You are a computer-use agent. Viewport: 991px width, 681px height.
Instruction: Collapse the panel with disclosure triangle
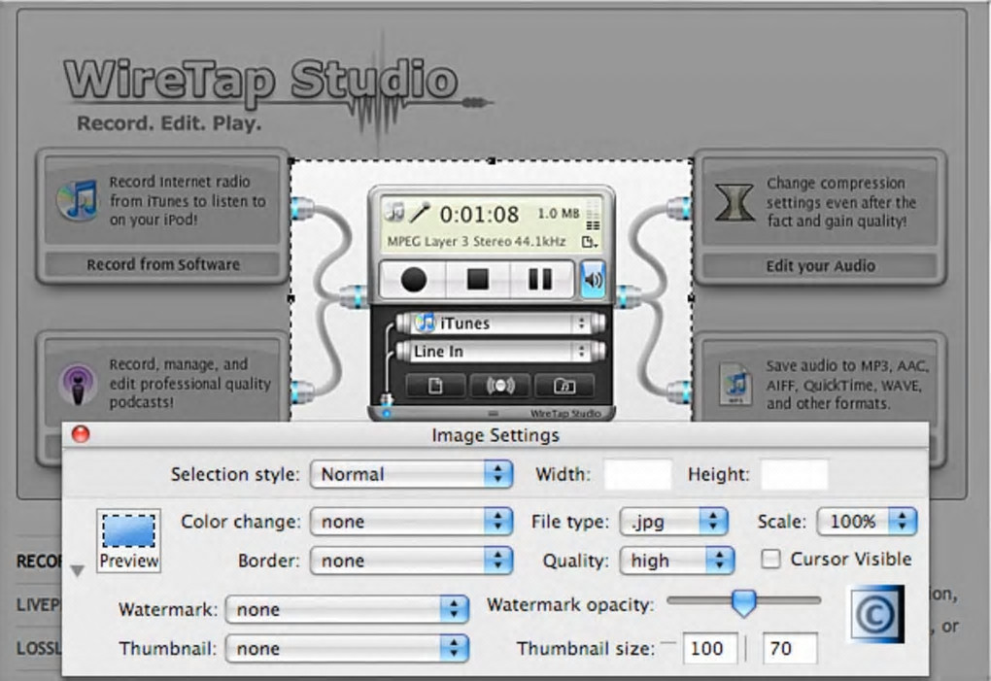(78, 571)
